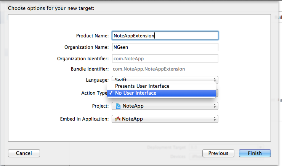This screenshot has width=282, height=166.
Task: Click the Organization Identifier field com.NoteApp
Action: tap(165, 58)
